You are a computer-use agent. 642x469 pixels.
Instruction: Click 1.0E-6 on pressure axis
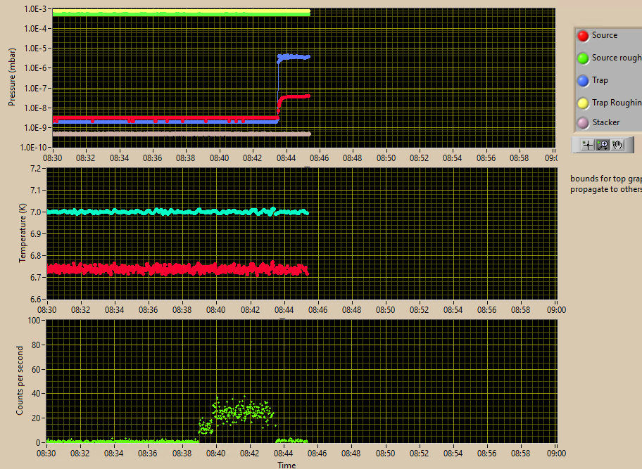pos(36,68)
